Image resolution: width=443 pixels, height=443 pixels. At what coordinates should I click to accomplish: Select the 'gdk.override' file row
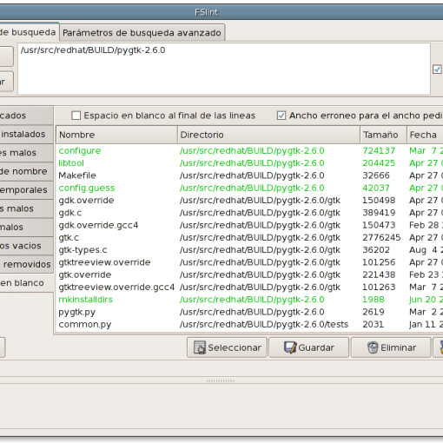pyautogui.click(x=249, y=201)
